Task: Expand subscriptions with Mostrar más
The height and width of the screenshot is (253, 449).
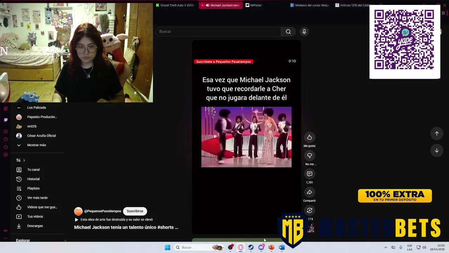Action: 36,145
